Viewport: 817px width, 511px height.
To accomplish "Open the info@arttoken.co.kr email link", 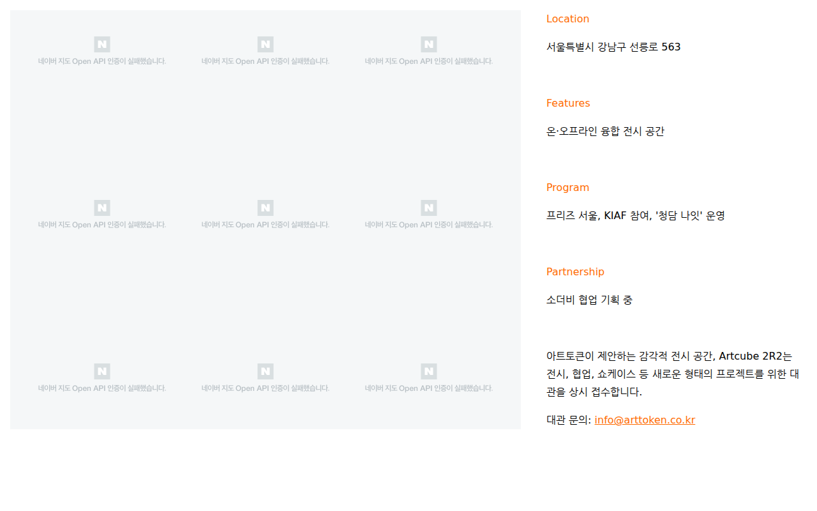I will (645, 420).
